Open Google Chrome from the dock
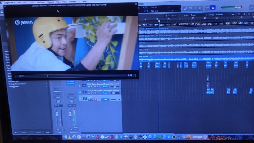The height and width of the screenshot is (143, 254). (x=79, y=137)
